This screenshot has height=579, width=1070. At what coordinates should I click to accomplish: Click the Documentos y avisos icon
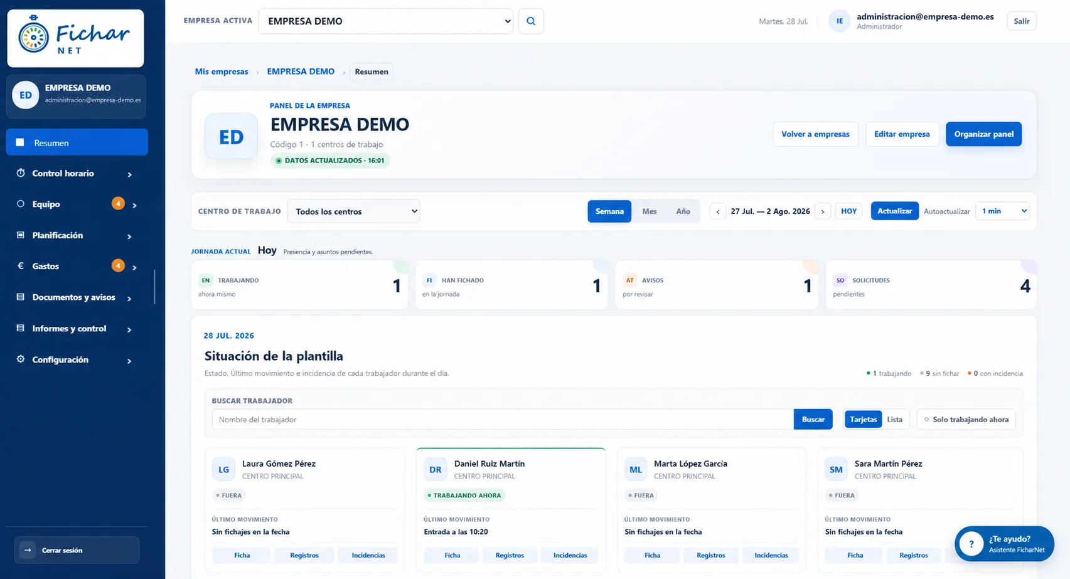tap(21, 297)
